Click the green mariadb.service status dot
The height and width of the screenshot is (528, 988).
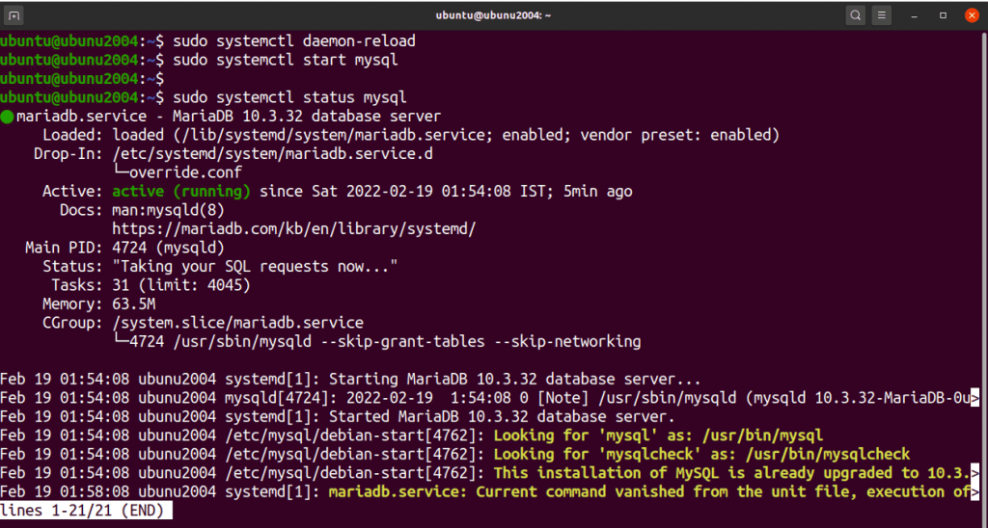click(8, 117)
